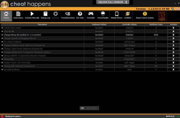
Task: Select the NumPad1 hotkey cell
Action: [99, 28]
